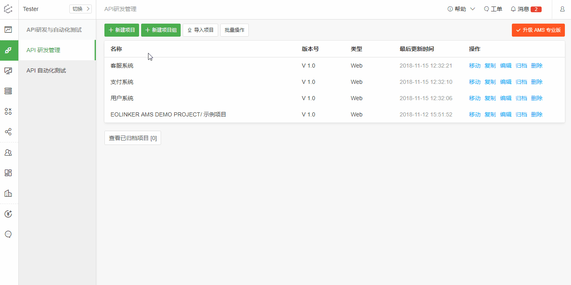This screenshot has height=285, width=571.
Task: Open the share nodes icon in sidebar
Action: [x=8, y=132]
